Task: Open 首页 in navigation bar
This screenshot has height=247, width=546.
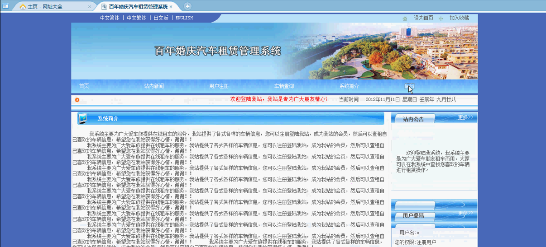Action: [x=84, y=86]
